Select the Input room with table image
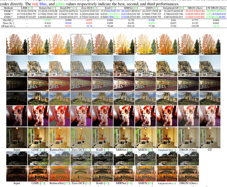Image resolution: width=227 pixels, height=187 pixels. pyautogui.click(x=17, y=138)
